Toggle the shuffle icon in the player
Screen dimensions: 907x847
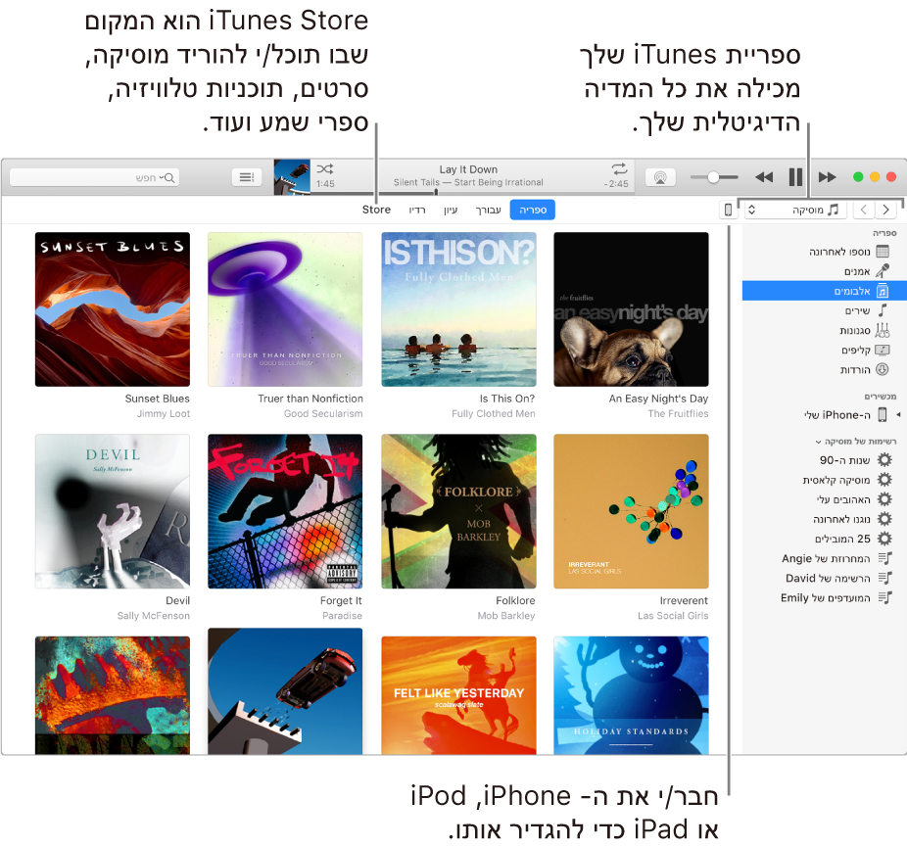pyautogui.click(x=324, y=168)
